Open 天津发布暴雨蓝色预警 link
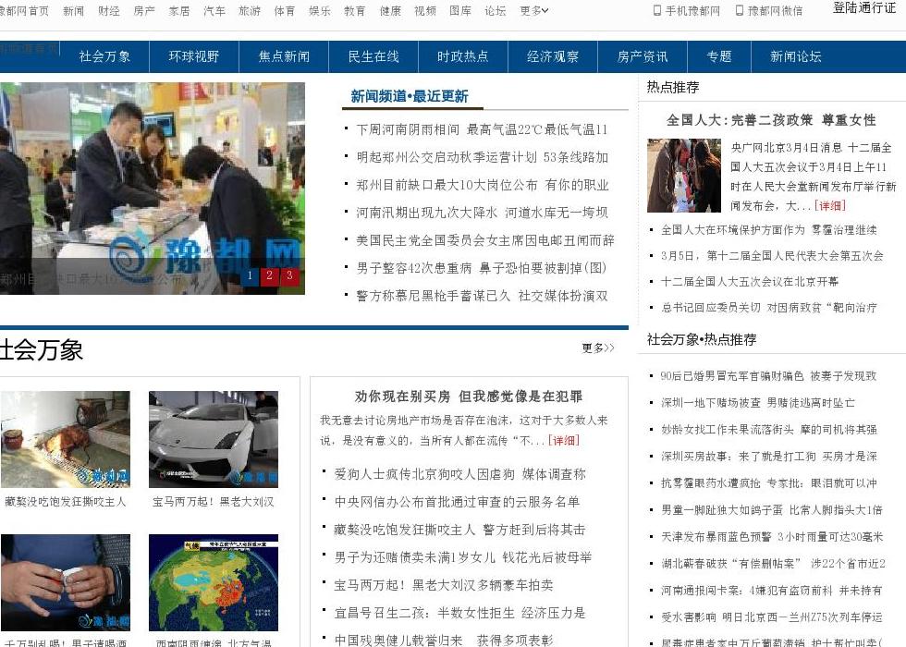The height and width of the screenshot is (647, 906). (772, 537)
